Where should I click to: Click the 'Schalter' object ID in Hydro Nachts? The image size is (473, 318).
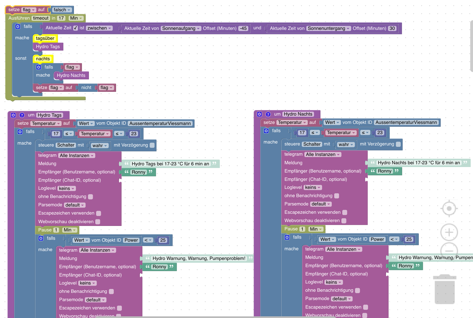click(x=312, y=144)
